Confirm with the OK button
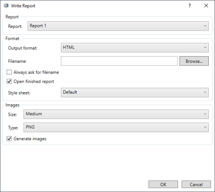 click(x=163, y=184)
